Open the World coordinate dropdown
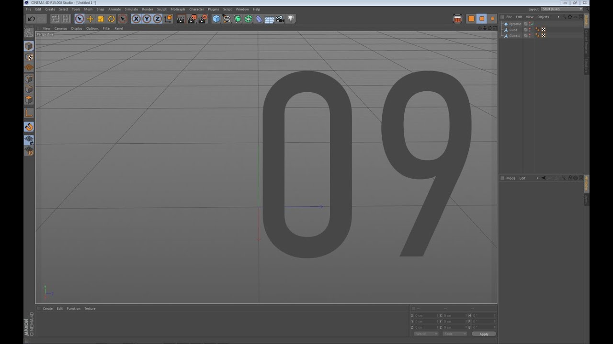This screenshot has height=344, width=613. [426, 334]
